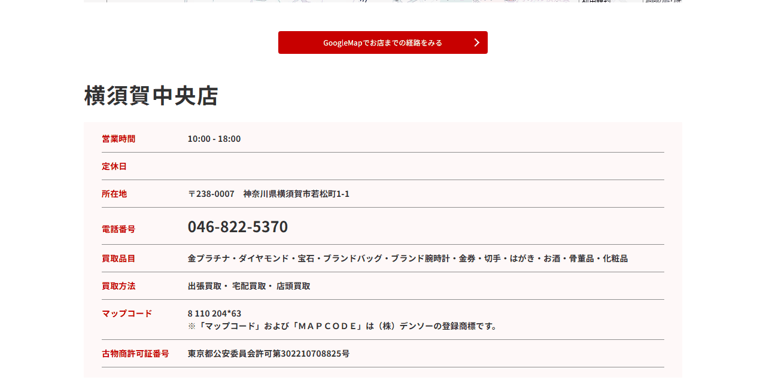Select the text 出張買取・ 宅配買取・ 店頭買取
The width and height of the screenshot is (766, 380).
249,286
